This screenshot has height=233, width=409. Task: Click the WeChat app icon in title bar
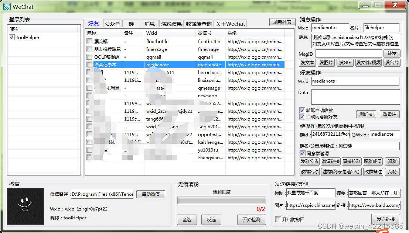[x=7, y=7]
